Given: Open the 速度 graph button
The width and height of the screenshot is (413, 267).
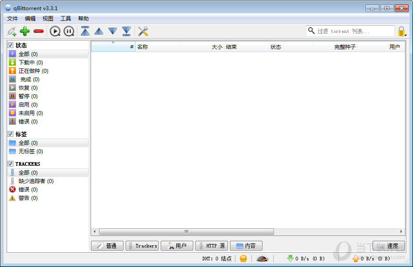Looking at the screenshot, I should (x=389, y=246).
